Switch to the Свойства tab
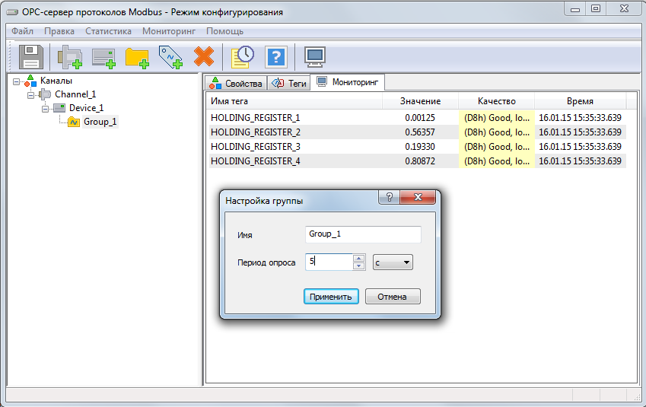The width and height of the screenshot is (646, 407). [236, 83]
